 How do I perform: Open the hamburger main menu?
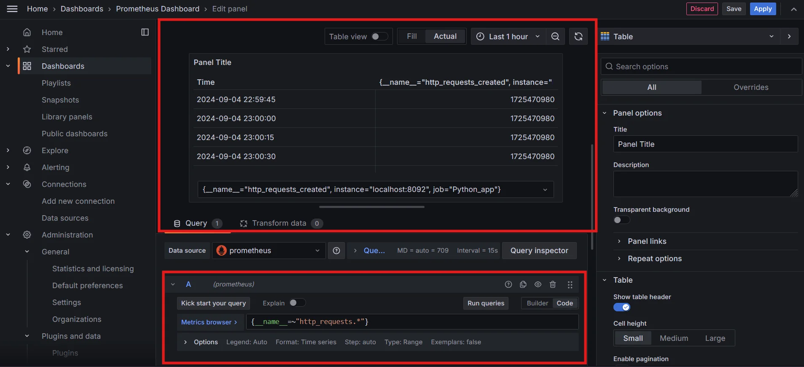coord(12,9)
